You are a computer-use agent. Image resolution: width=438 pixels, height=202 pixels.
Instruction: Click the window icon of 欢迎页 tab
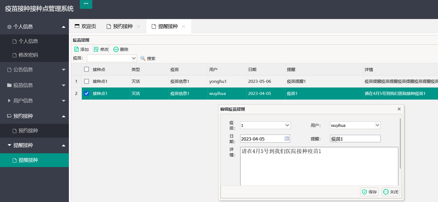(77, 26)
